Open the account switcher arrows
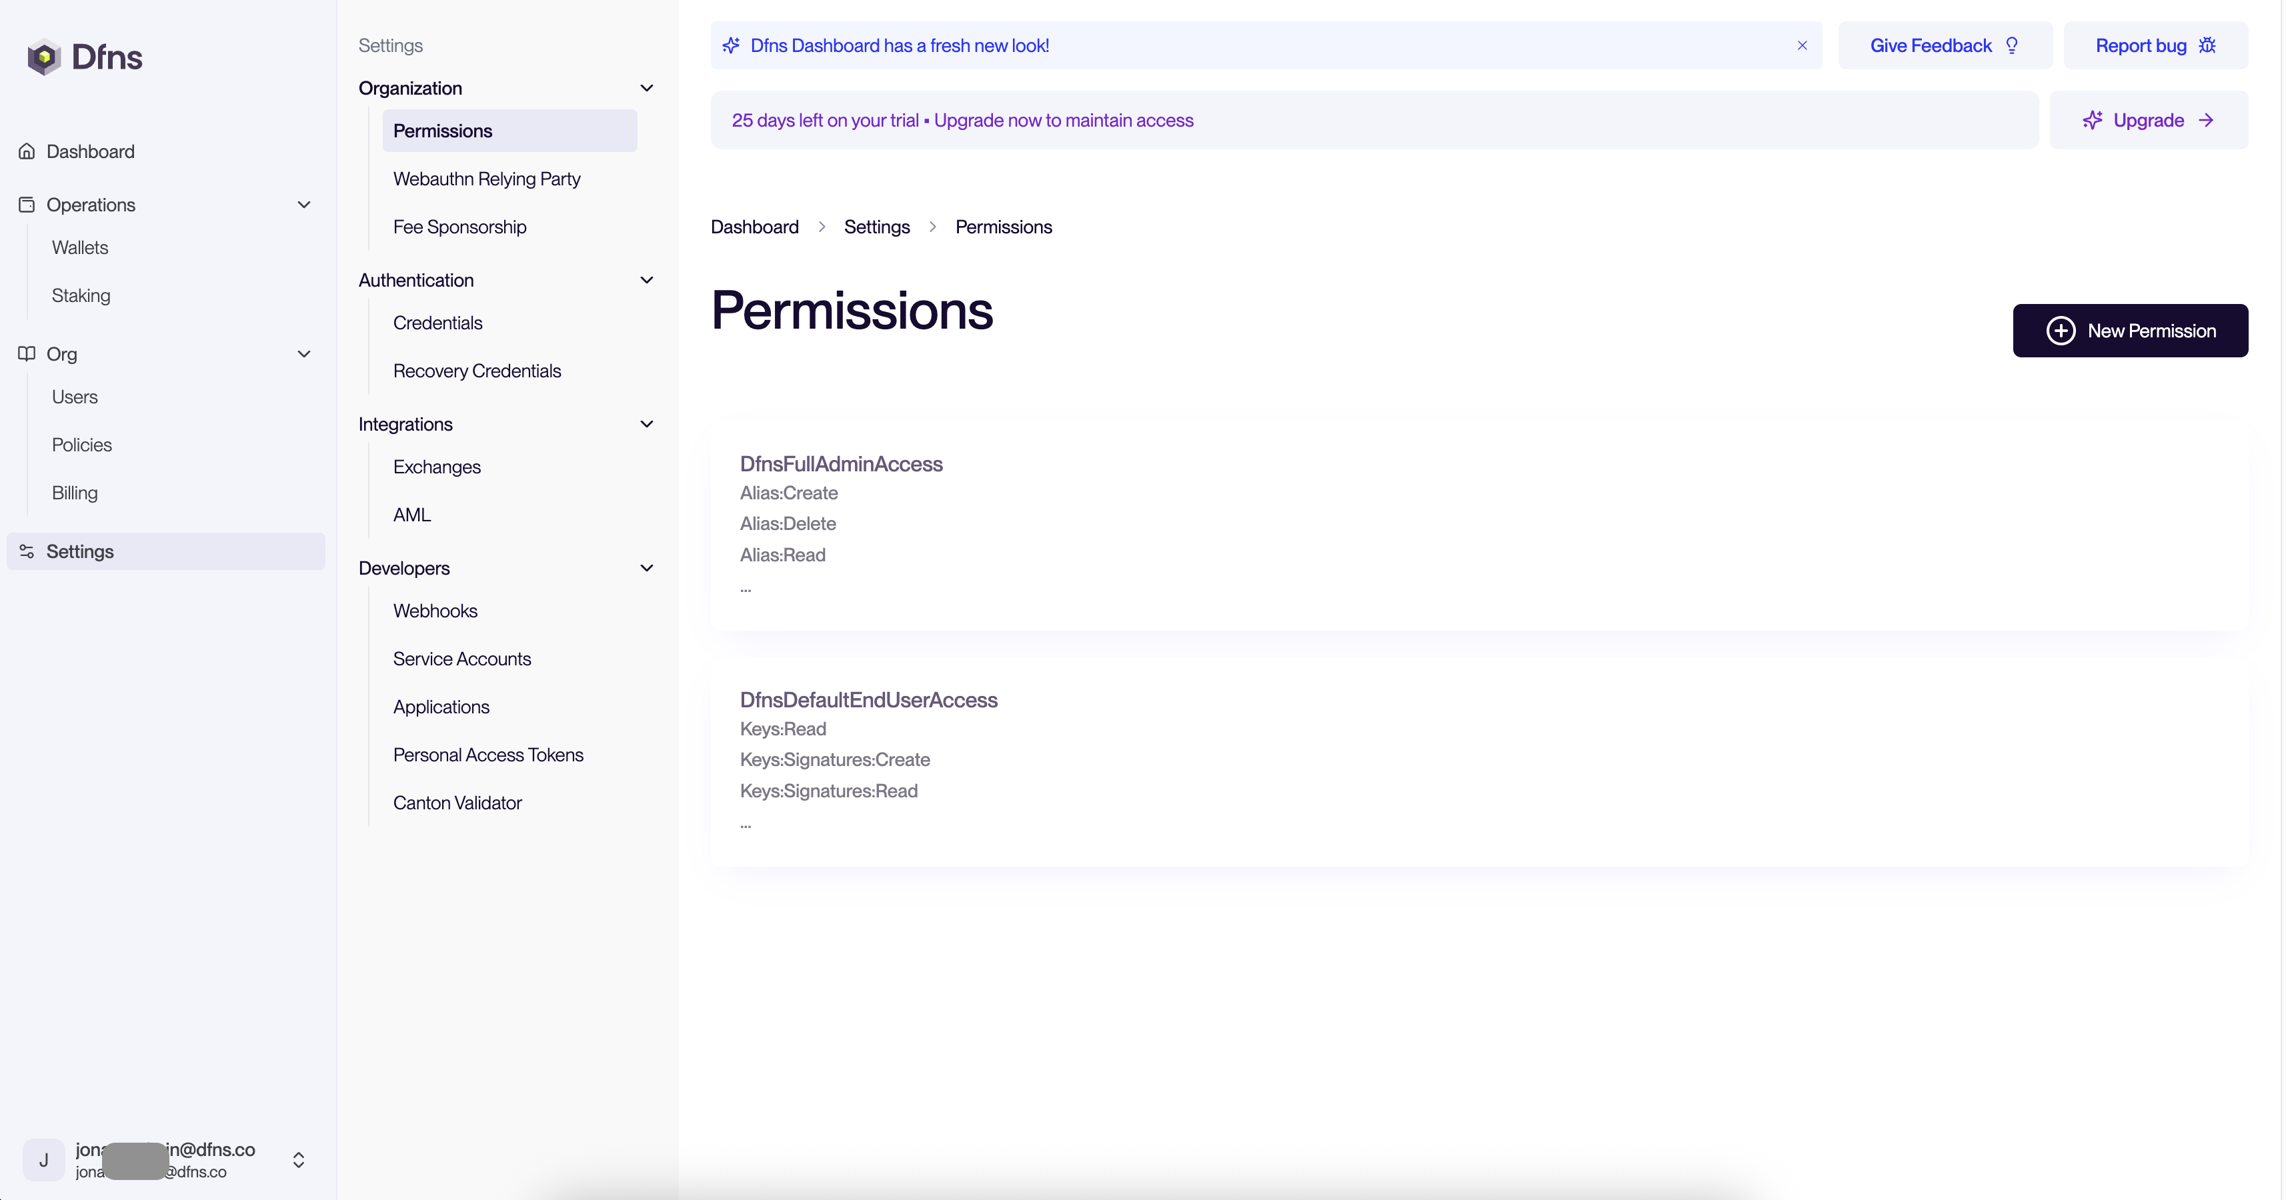This screenshot has height=1200, width=2286. coord(299,1160)
